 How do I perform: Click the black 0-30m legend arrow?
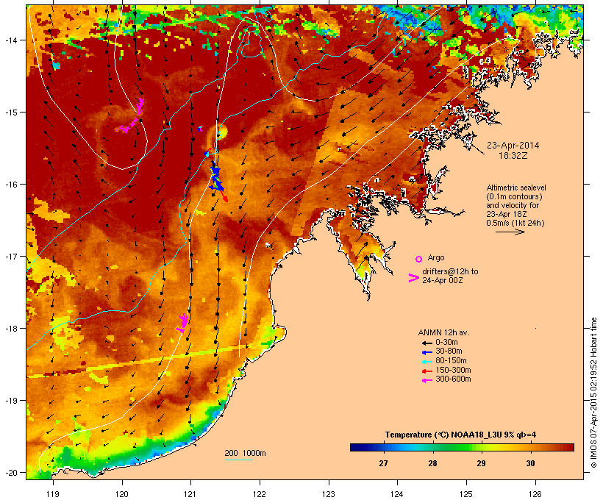tap(427, 343)
